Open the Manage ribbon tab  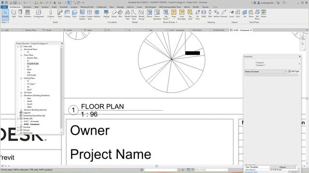(x=120, y=7)
